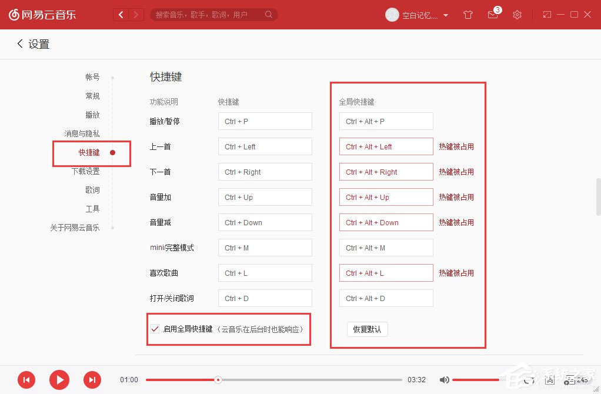601x394 pixels.
Task: Click the search songs input field
Action: point(212,14)
